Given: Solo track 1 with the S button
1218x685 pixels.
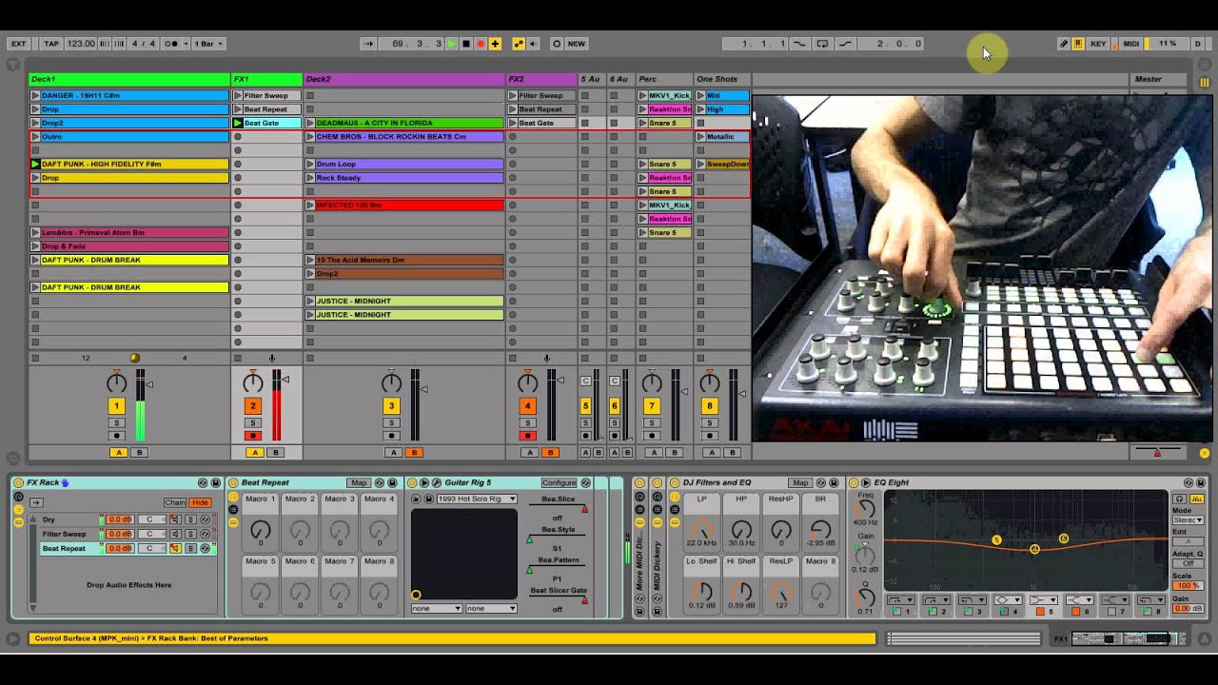Looking at the screenshot, I should click(116, 423).
